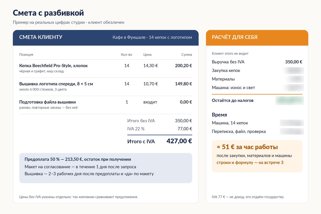Click "Вышивка логотипа спереди, 8 × 5 см"
321x214 pixels.
tap(56, 84)
